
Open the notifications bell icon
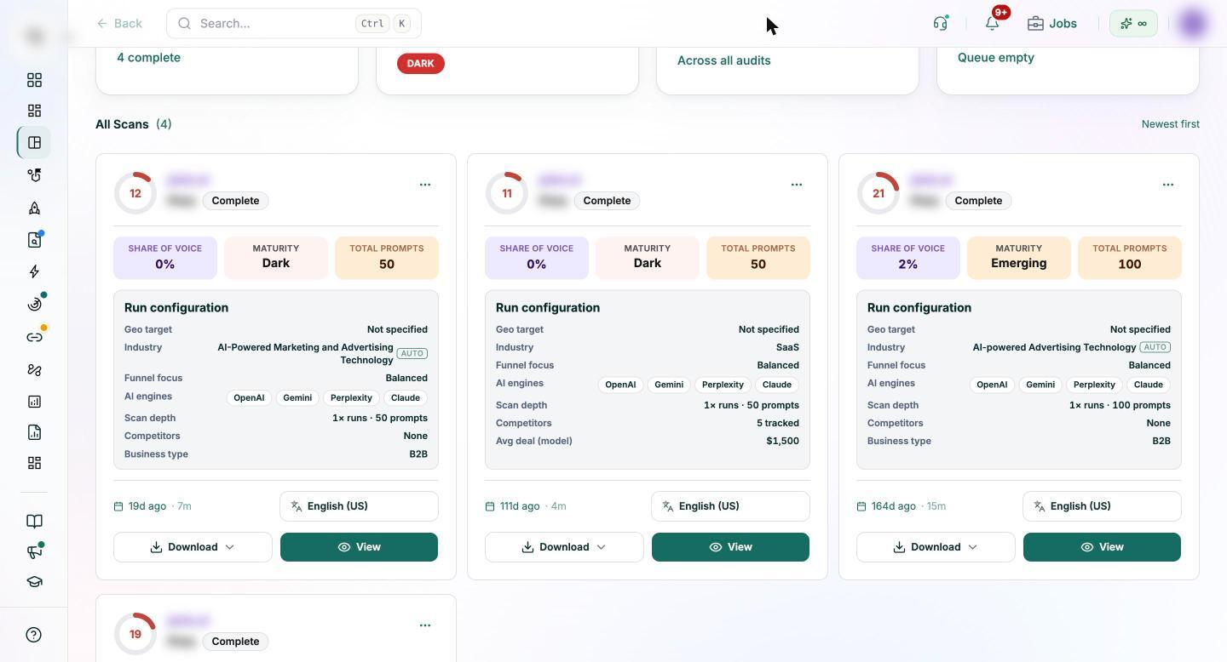[992, 23]
